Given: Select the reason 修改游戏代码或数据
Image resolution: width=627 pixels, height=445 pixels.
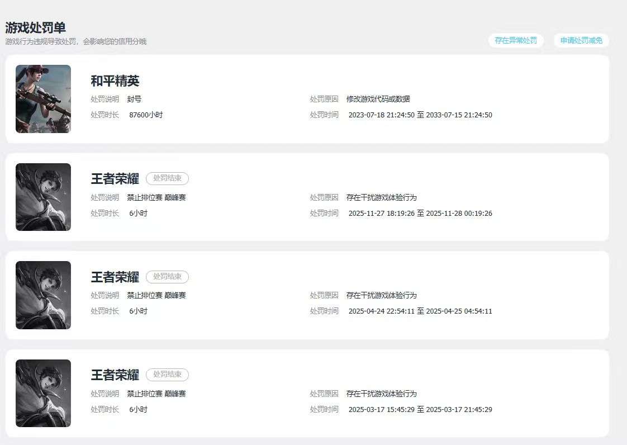Looking at the screenshot, I should pyautogui.click(x=378, y=99).
